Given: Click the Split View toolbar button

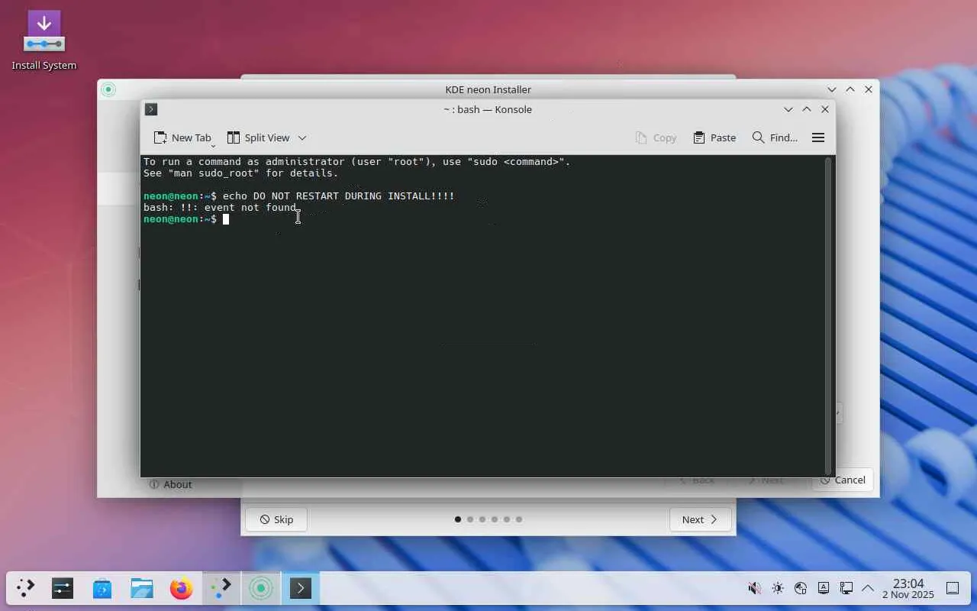Looking at the screenshot, I should (x=258, y=137).
